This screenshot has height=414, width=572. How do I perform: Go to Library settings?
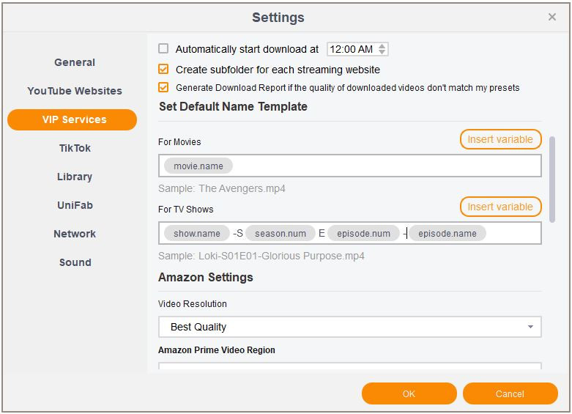point(75,177)
